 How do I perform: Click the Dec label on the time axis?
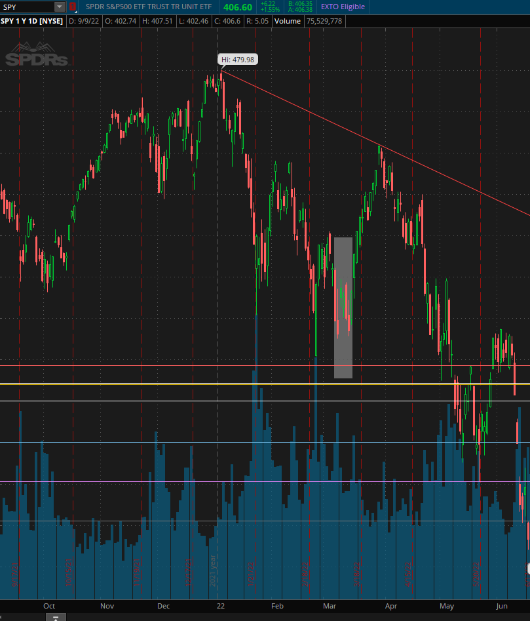[163, 606]
